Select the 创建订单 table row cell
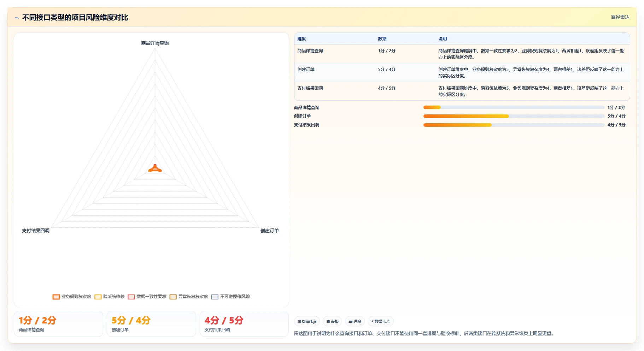The image size is (644, 351). coord(306,70)
